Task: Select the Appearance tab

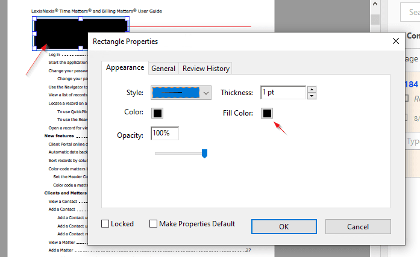Action: tap(125, 67)
